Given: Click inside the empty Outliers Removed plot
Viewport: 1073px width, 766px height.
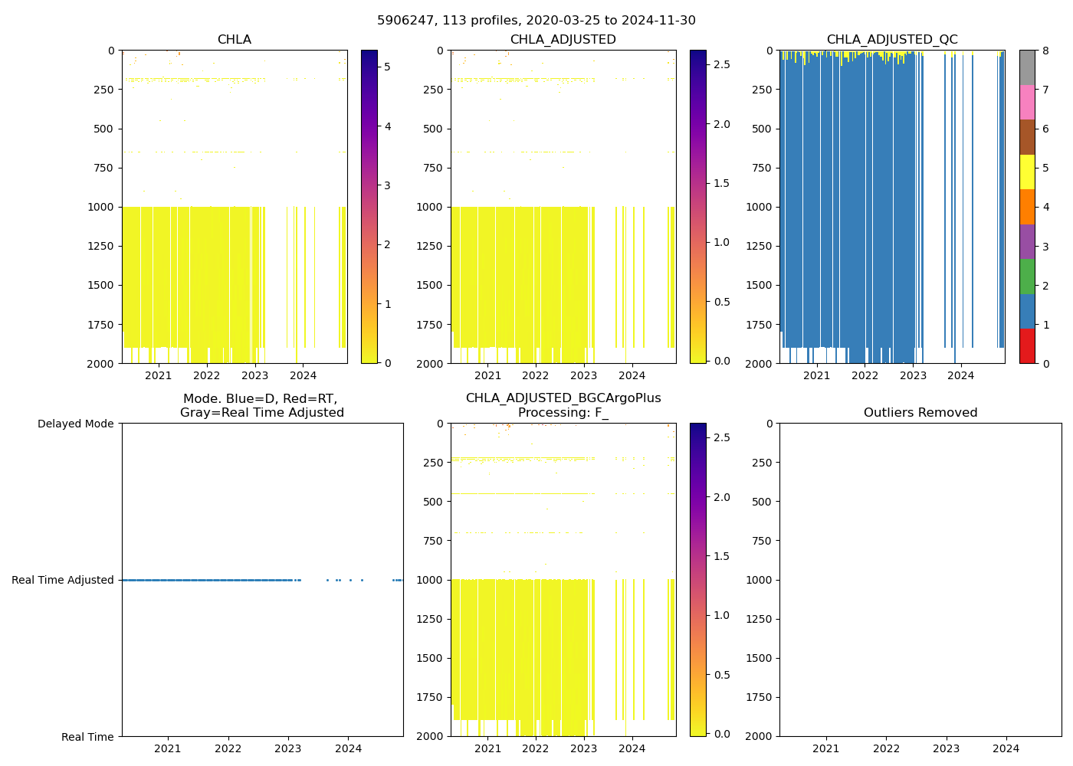Looking at the screenshot, I should point(920,580).
